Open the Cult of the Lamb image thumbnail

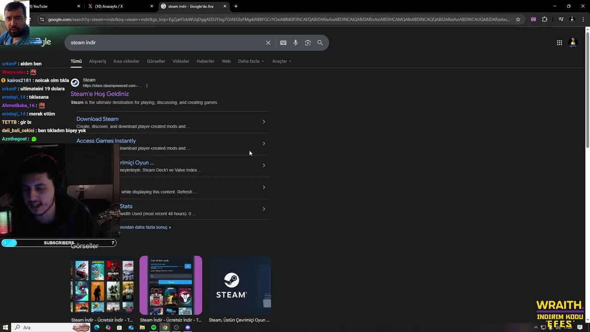point(171,285)
